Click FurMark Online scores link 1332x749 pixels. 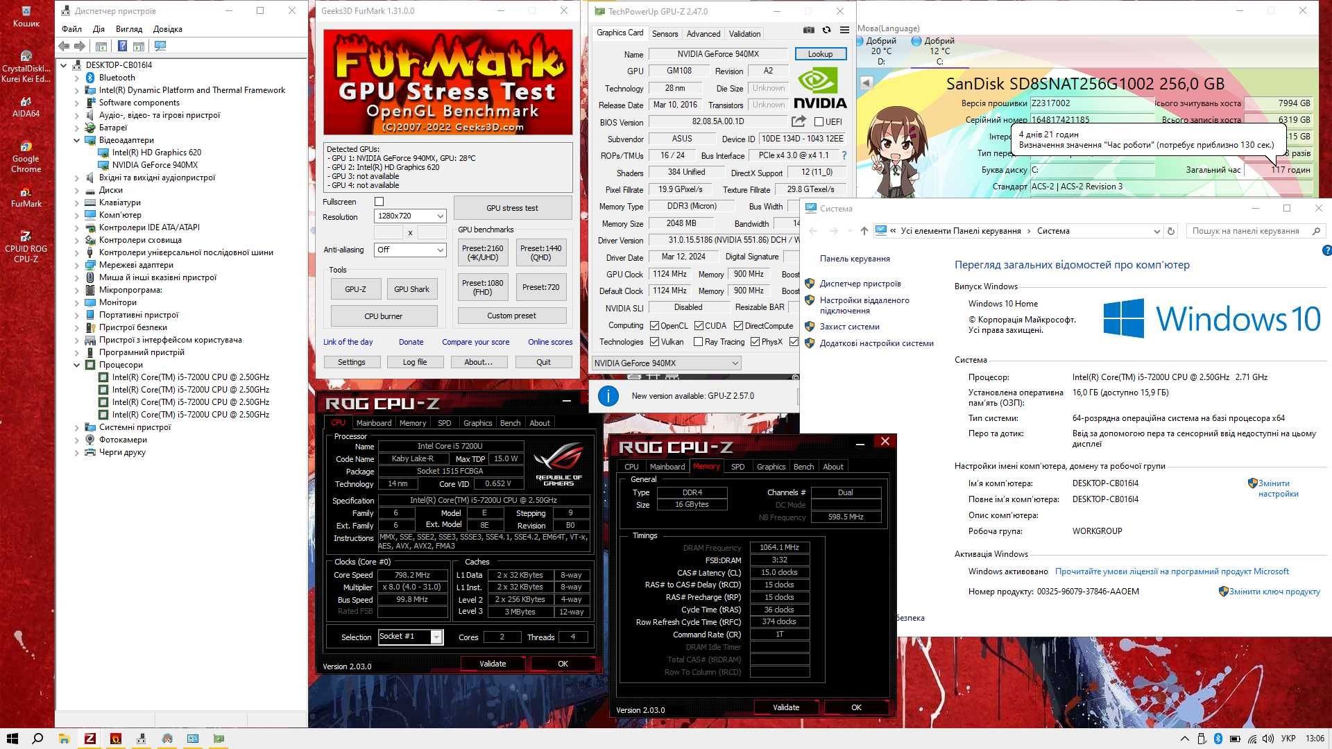coord(550,342)
